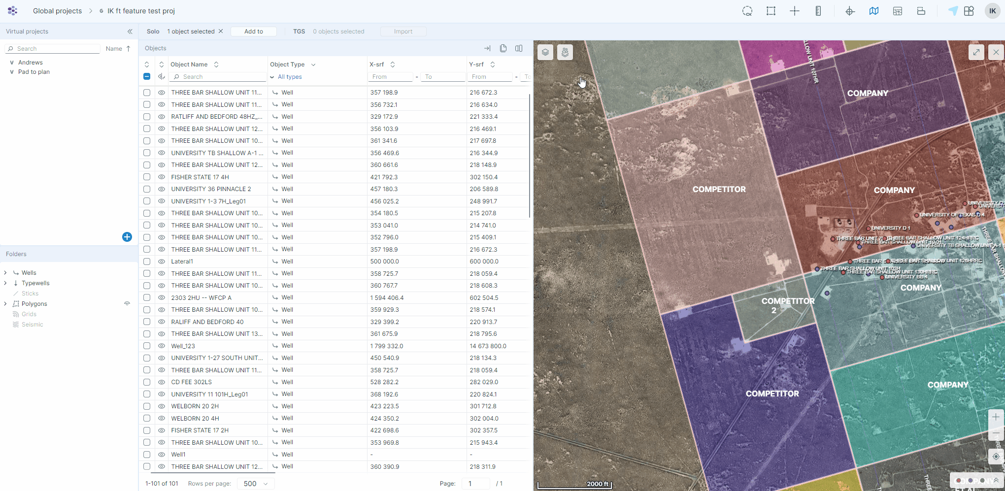1005x491 pixels.
Task: Activate the rectangle selection tool
Action: click(x=771, y=11)
